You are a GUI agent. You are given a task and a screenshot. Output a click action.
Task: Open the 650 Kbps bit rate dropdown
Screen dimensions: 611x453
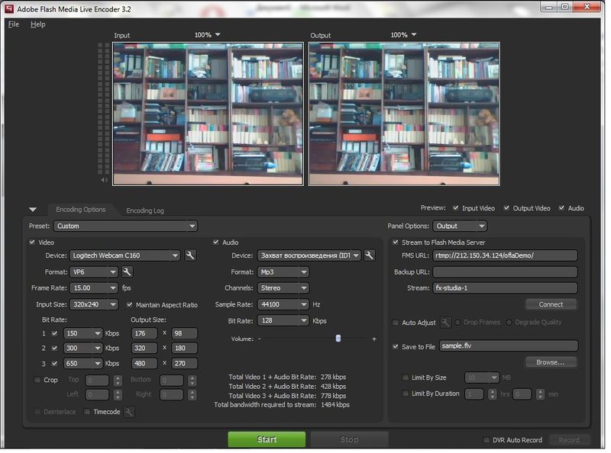click(82, 364)
